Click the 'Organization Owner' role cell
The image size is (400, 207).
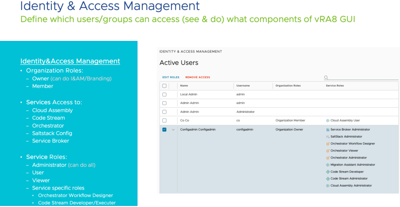(289, 130)
